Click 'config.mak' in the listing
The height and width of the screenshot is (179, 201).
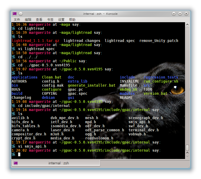click(x=53, y=85)
